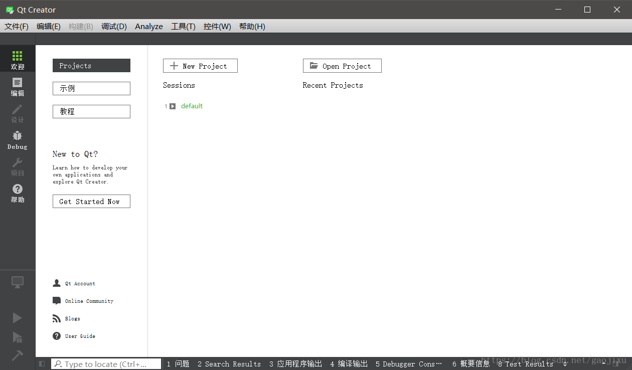Click the kit selector monitor icon
The width and height of the screenshot is (632, 370).
(x=18, y=282)
